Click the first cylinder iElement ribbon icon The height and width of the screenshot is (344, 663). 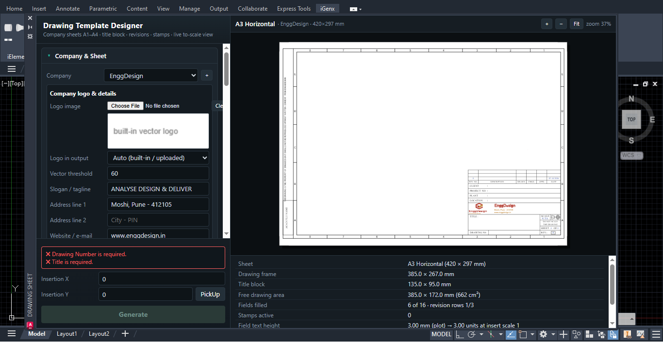click(8, 28)
